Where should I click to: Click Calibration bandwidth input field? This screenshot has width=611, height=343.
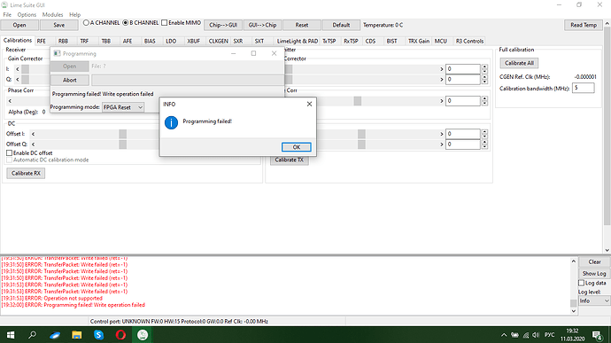(x=584, y=88)
